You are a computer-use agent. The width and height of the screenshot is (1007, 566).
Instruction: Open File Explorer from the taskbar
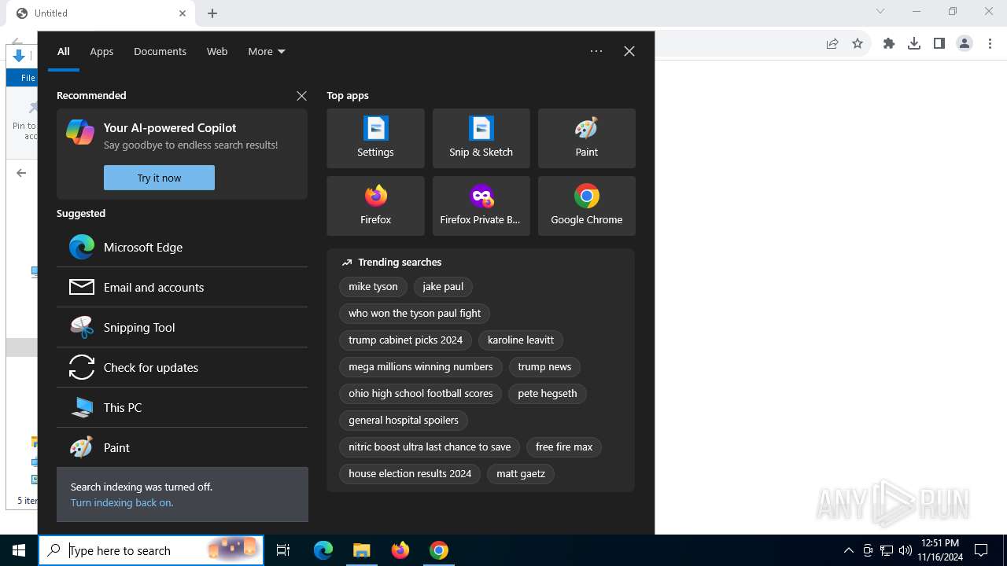(362, 550)
